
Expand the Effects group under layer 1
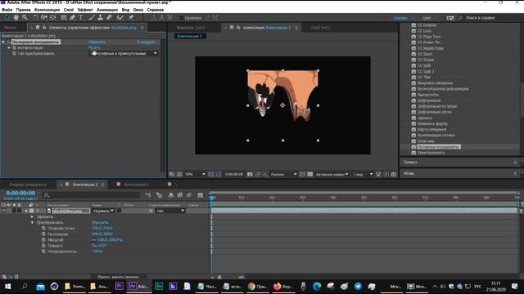click(33, 216)
